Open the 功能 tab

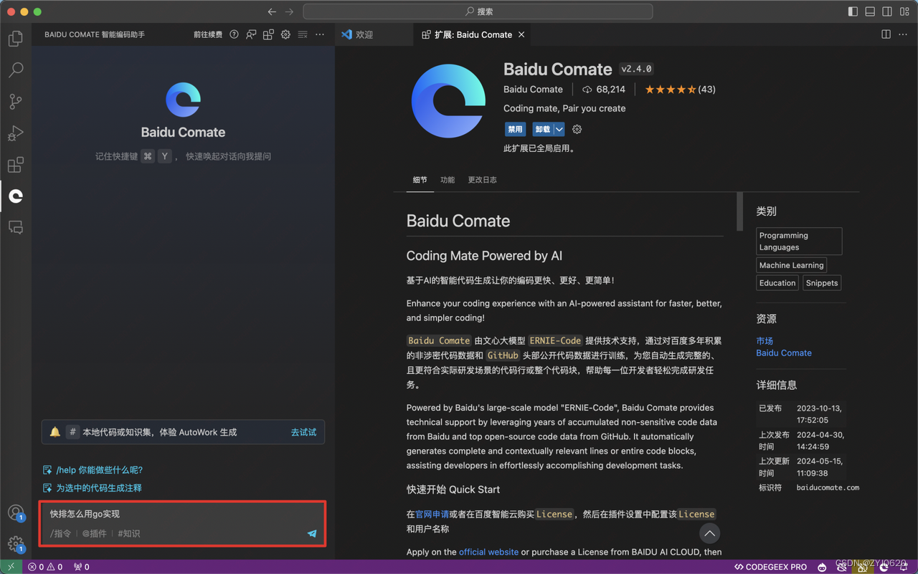click(x=448, y=180)
